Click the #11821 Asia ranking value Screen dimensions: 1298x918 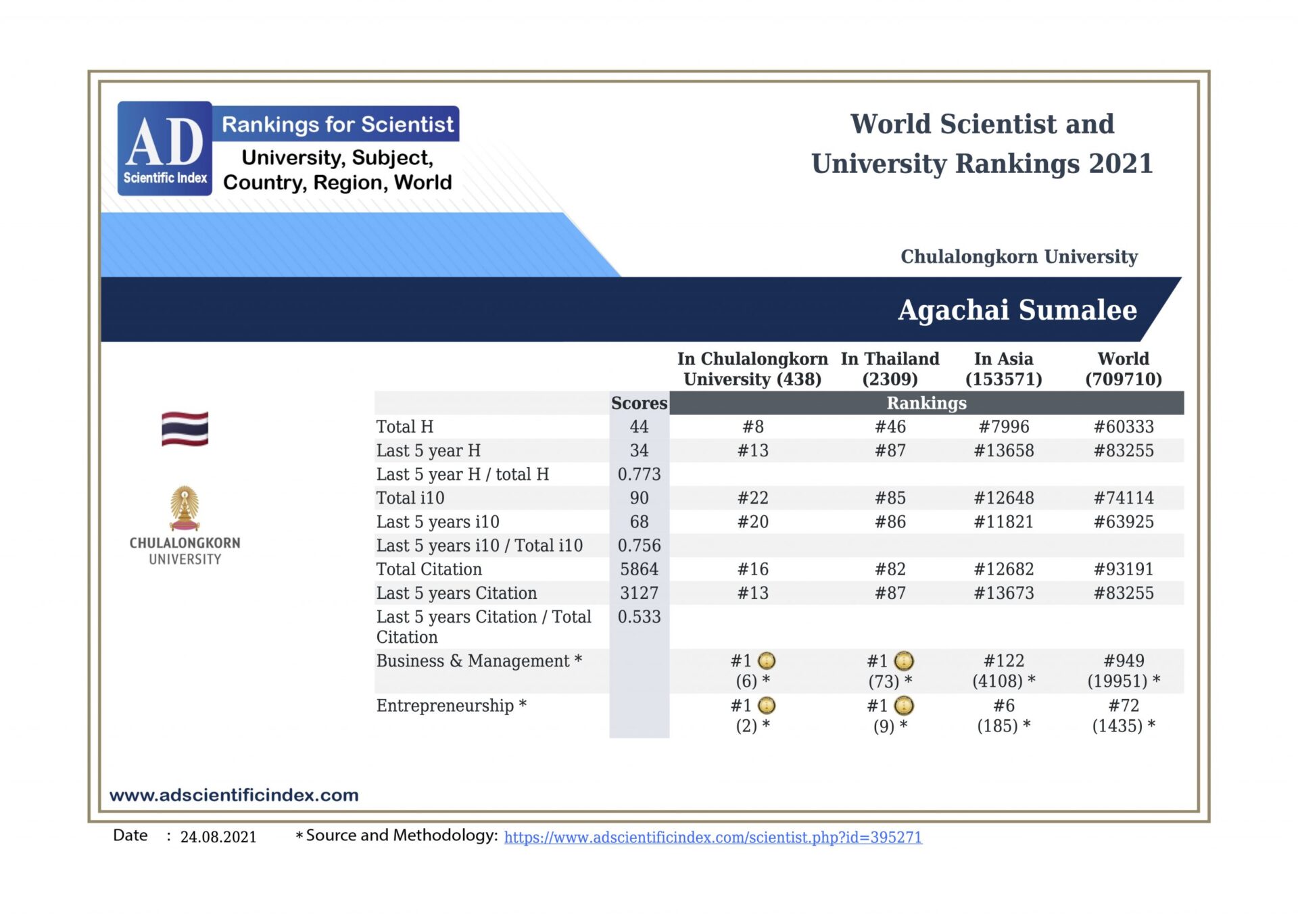(1003, 522)
